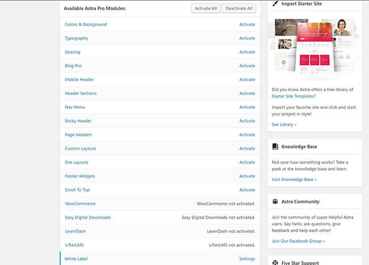Click the Five Star Support icon
This screenshot has height=265, width=369.
tap(275, 263)
